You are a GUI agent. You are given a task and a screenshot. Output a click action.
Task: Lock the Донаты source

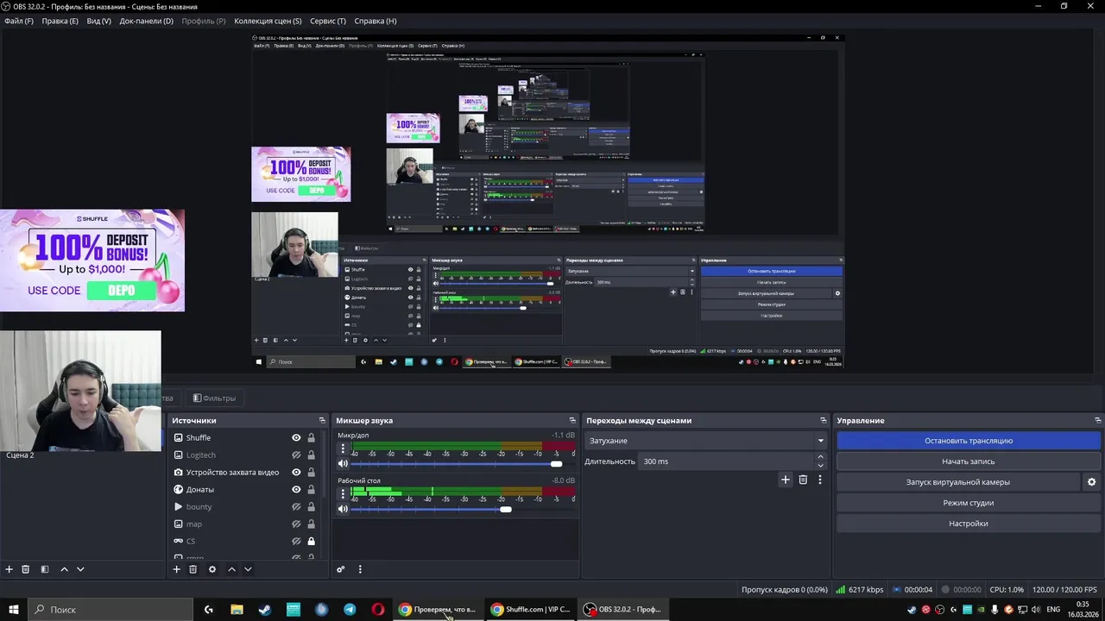pyautogui.click(x=311, y=490)
